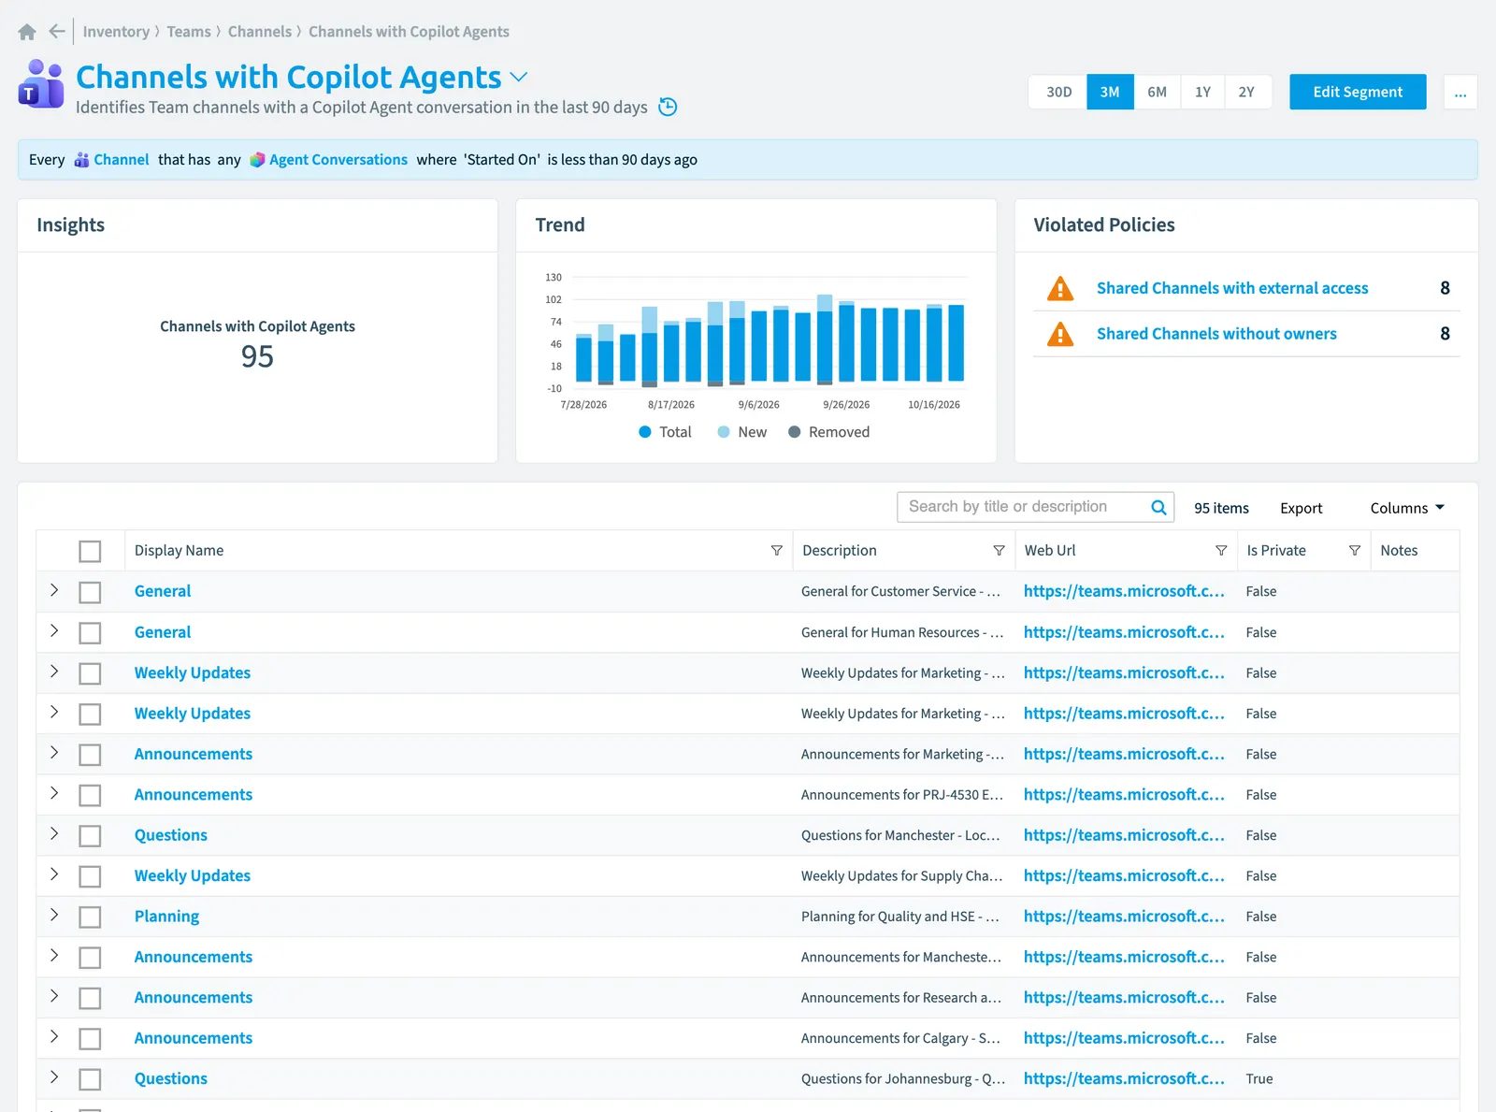Toggle the Removed legend swatch

(795, 432)
